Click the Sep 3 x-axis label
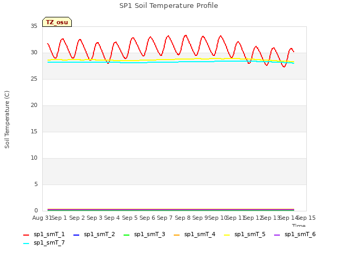Viewport: 338px width, 253px height. coord(95,218)
